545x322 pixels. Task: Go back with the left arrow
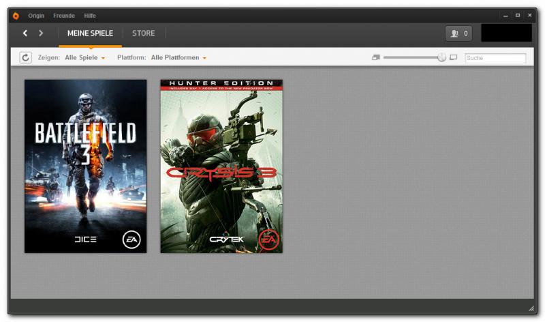tap(25, 33)
